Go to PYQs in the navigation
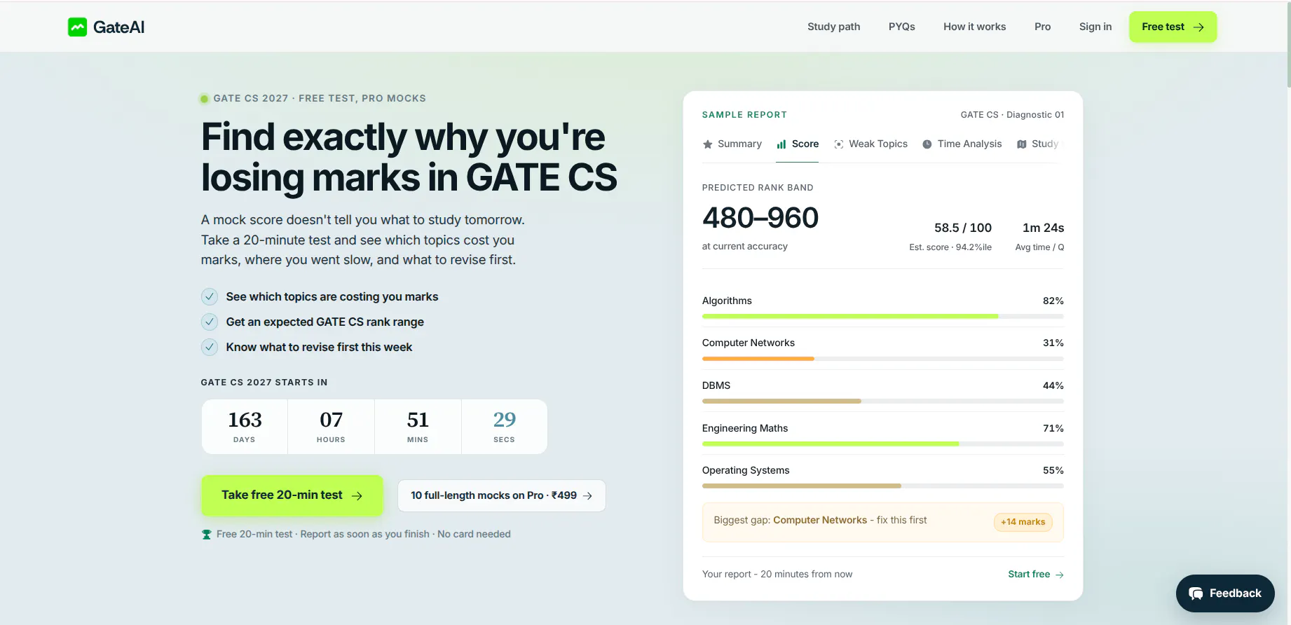The image size is (1291, 625). click(901, 27)
